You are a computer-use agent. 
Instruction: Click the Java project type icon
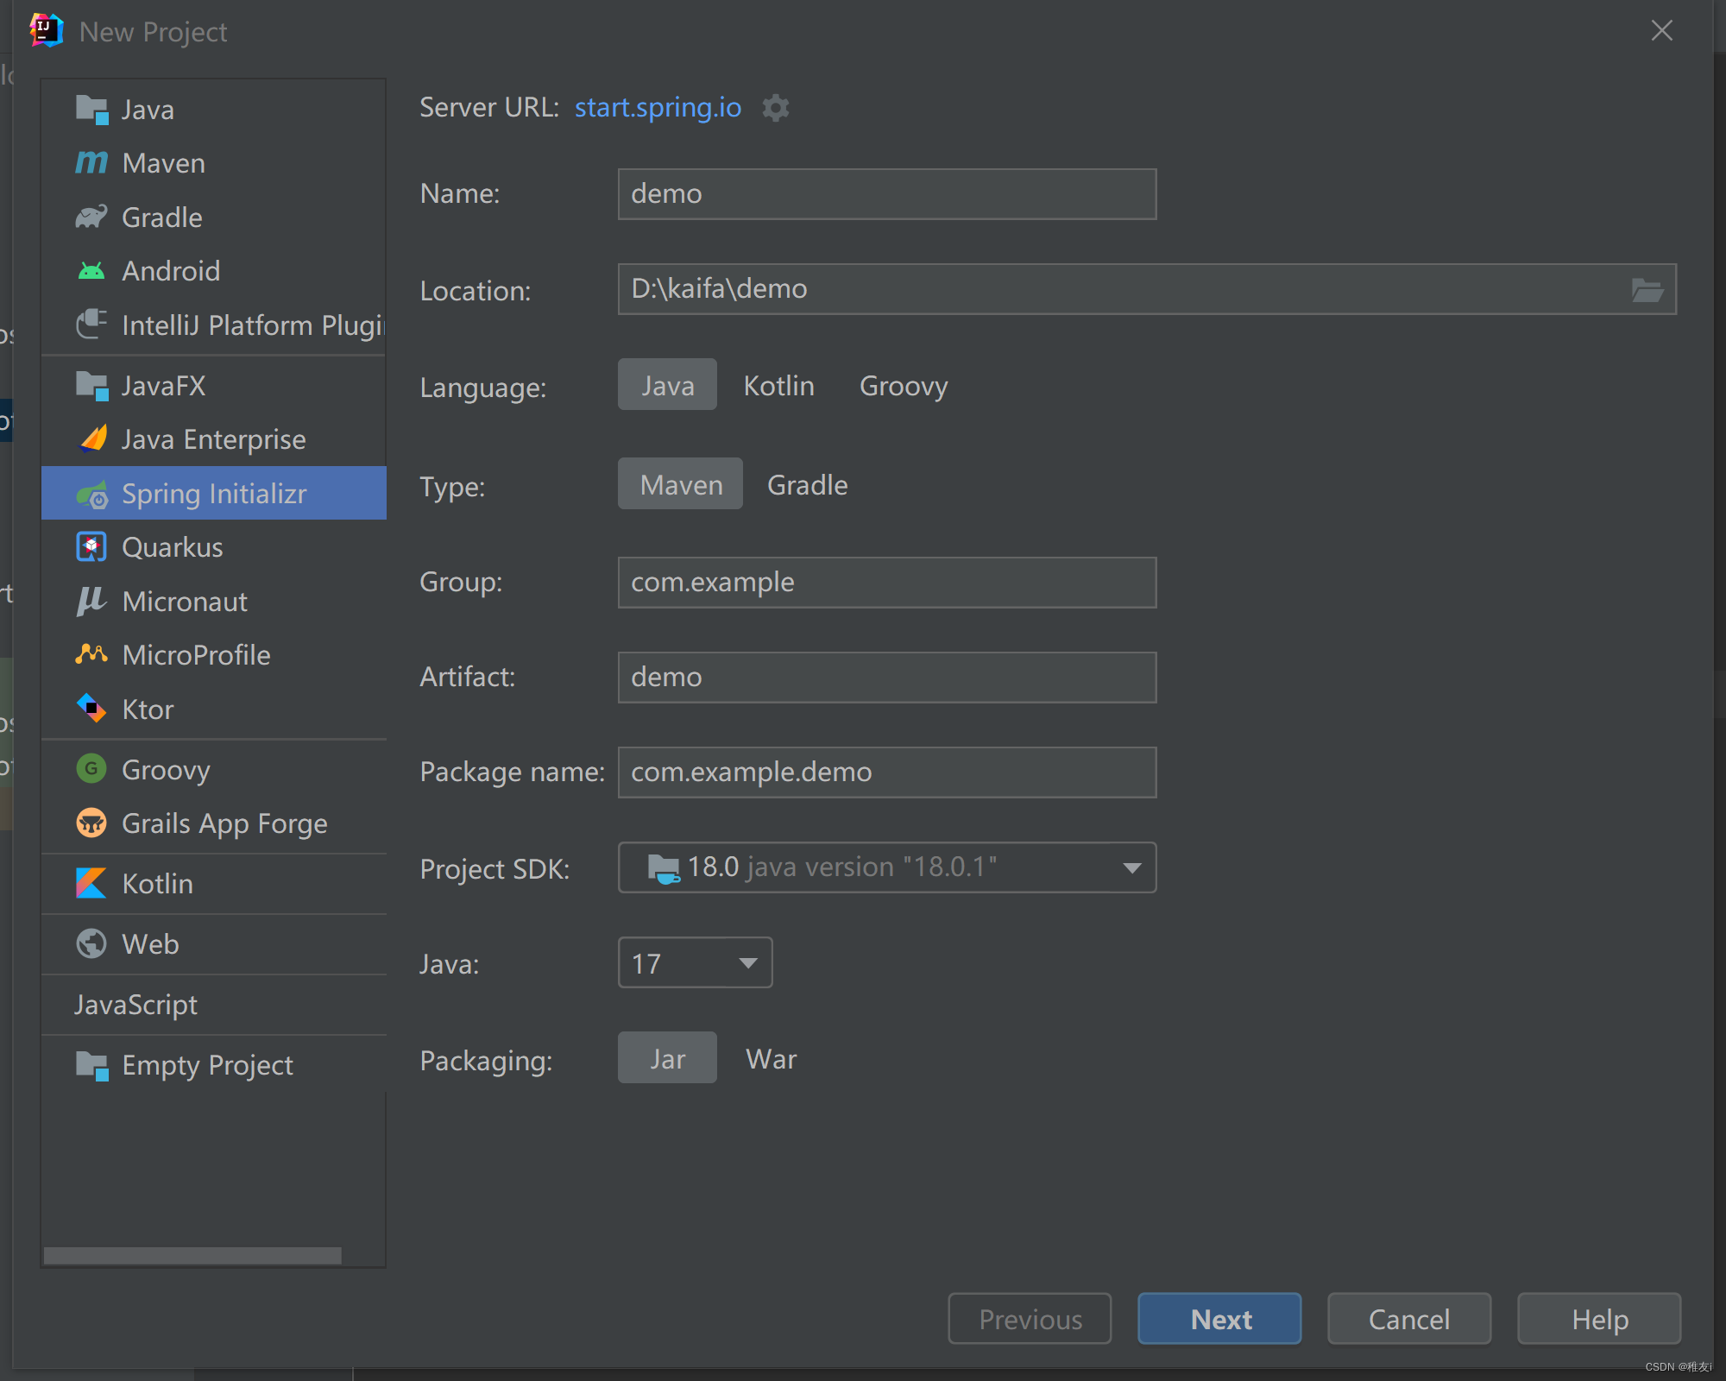point(91,110)
